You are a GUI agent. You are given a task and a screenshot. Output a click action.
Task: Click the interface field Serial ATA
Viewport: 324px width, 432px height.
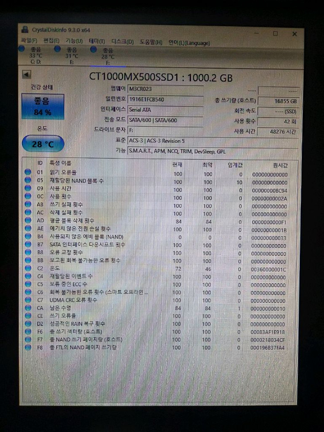pos(166,110)
